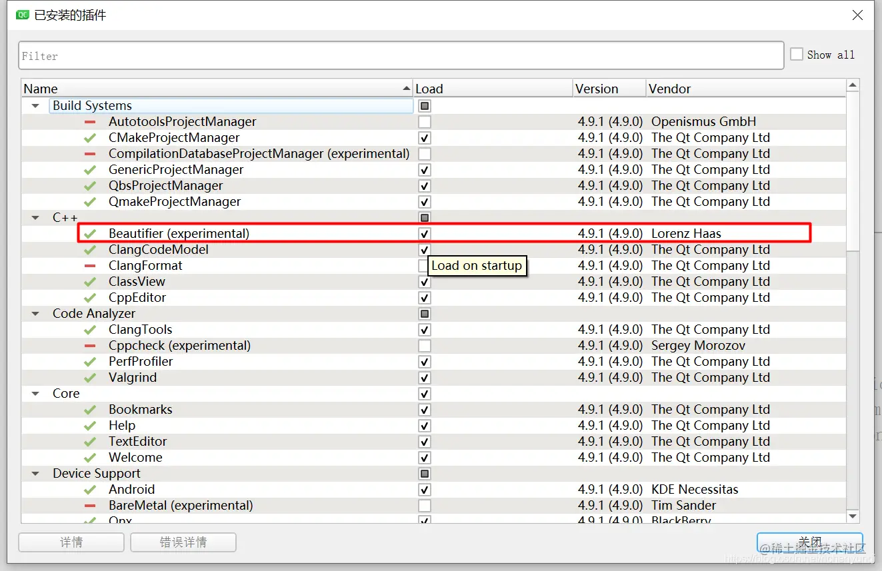Collapse the Code Analyzer group

pyautogui.click(x=35, y=314)
